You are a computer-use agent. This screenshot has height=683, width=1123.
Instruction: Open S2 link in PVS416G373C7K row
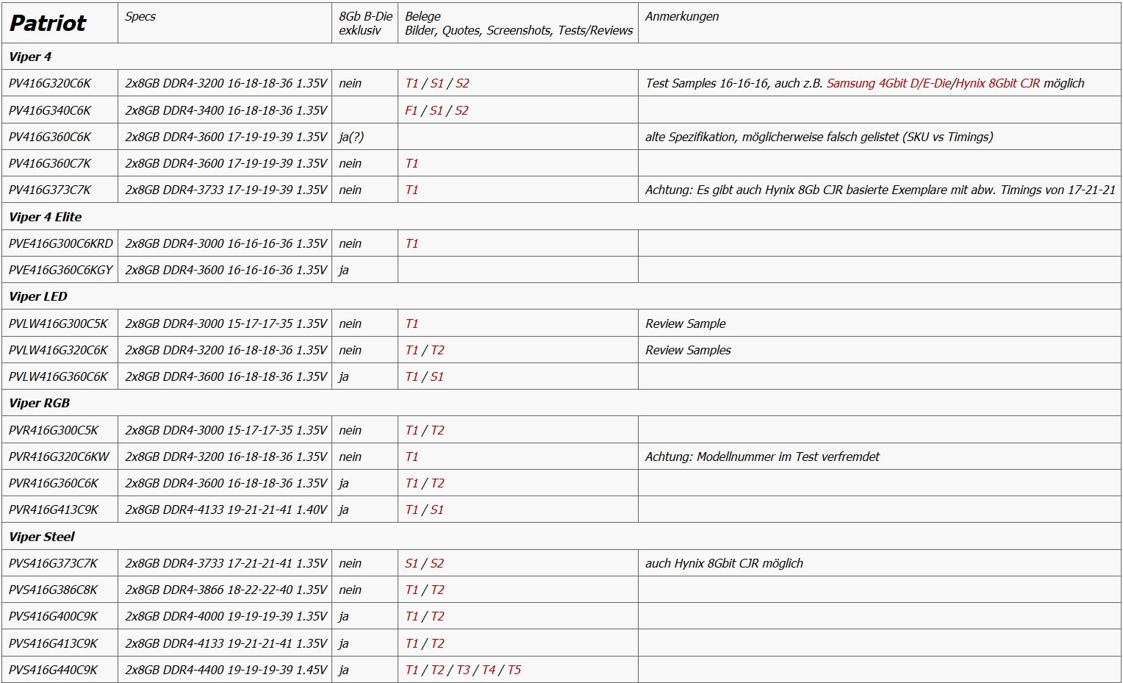(x=437, y=563)
